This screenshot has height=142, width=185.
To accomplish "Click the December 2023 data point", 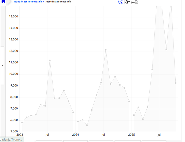I will coord(73,112).
